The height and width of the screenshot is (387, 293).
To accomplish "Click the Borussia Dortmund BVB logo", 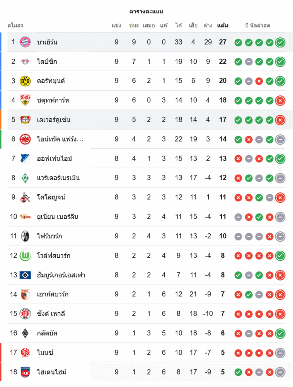I will (x=25, y=81).
